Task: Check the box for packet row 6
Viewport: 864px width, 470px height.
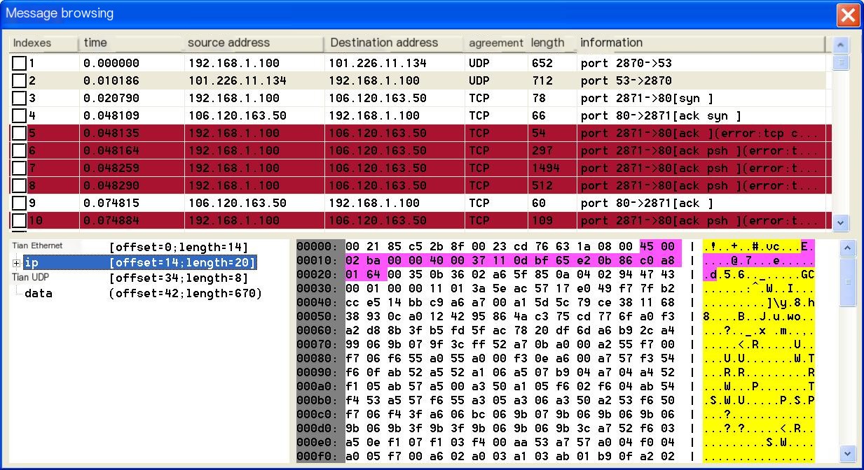Action: click(19, 151)
